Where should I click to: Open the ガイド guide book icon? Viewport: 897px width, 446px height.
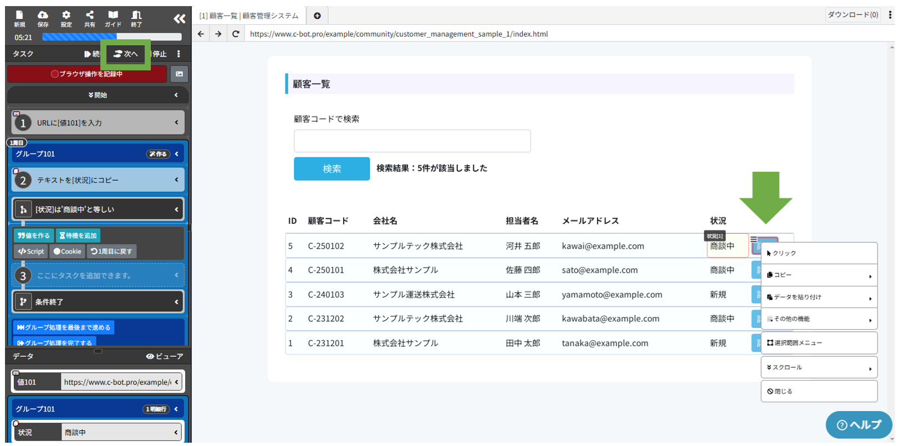113,18
